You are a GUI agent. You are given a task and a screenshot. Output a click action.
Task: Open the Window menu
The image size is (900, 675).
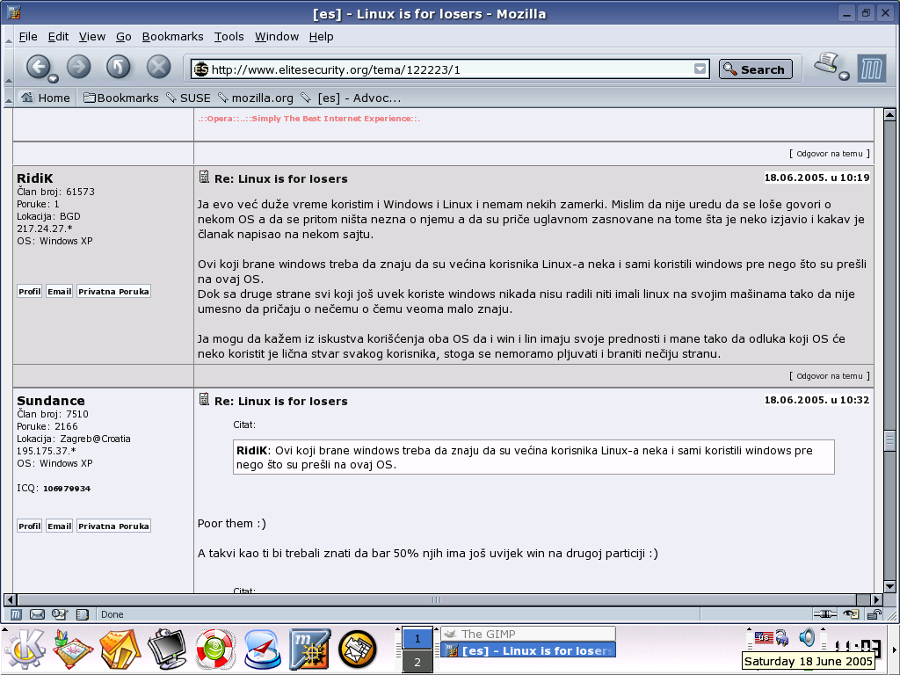coord(277,37)
